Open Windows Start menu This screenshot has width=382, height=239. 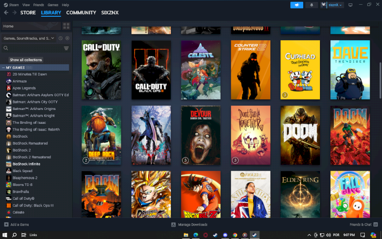(x=5, y=235)
